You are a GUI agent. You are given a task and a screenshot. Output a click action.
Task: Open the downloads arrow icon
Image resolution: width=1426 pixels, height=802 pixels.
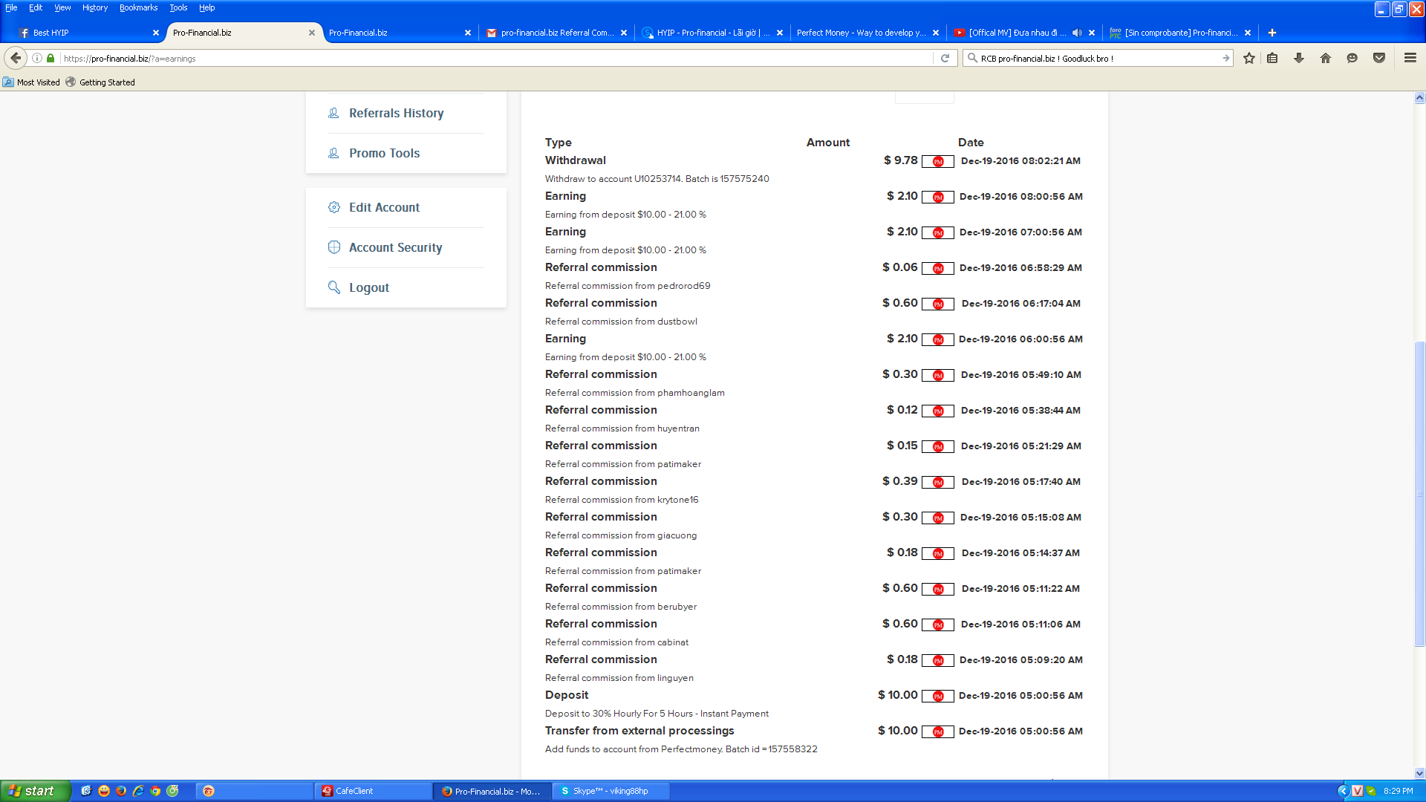tap(1299, 58)
